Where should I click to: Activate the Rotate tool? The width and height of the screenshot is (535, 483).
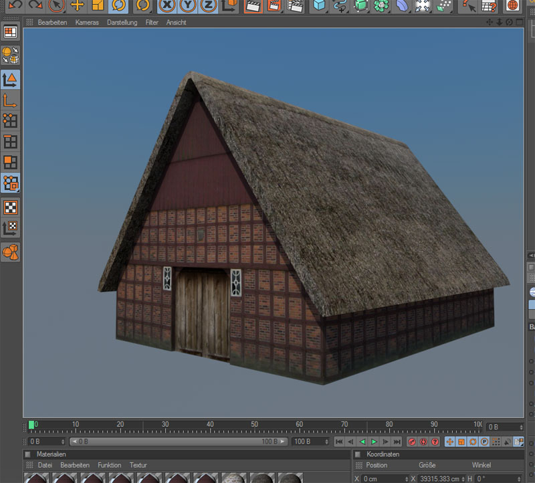119,5
